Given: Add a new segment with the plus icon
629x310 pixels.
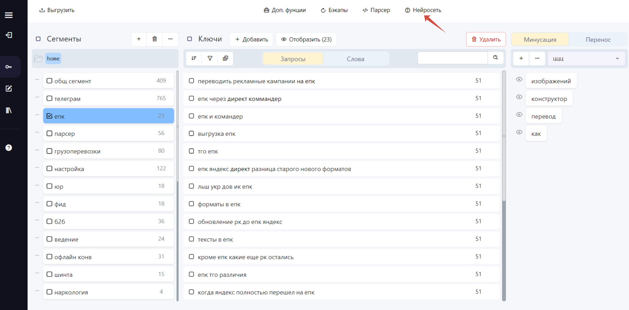Looking at the screenshot, I should [x=139, y=39].
